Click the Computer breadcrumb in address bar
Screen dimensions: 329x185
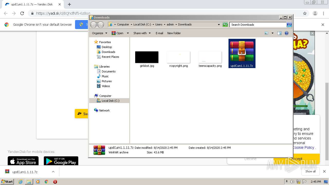(x=123, y=25)
